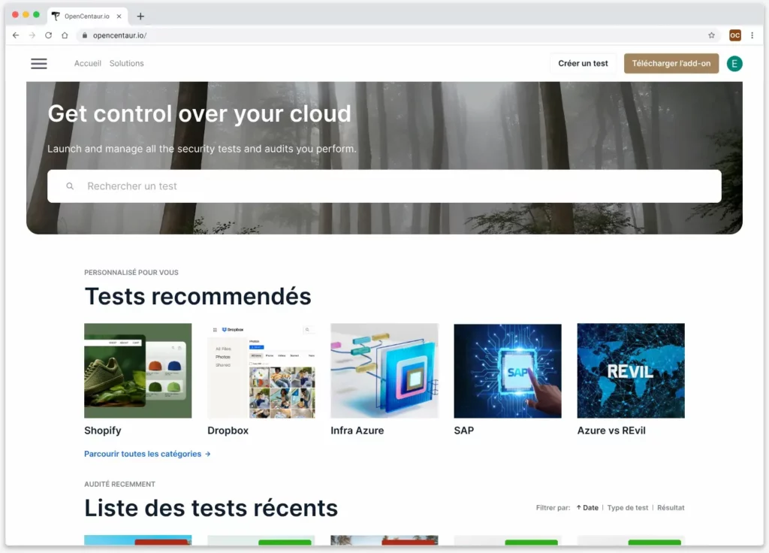Open Solutions in navigation
This screenshot has height=553, width=769.
(x=126, y=63)
